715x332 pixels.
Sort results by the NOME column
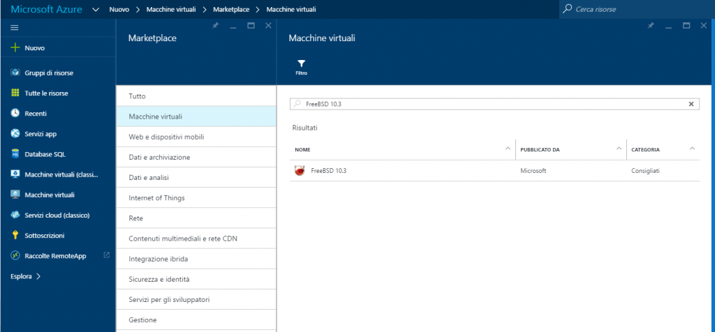pos(403,149)
